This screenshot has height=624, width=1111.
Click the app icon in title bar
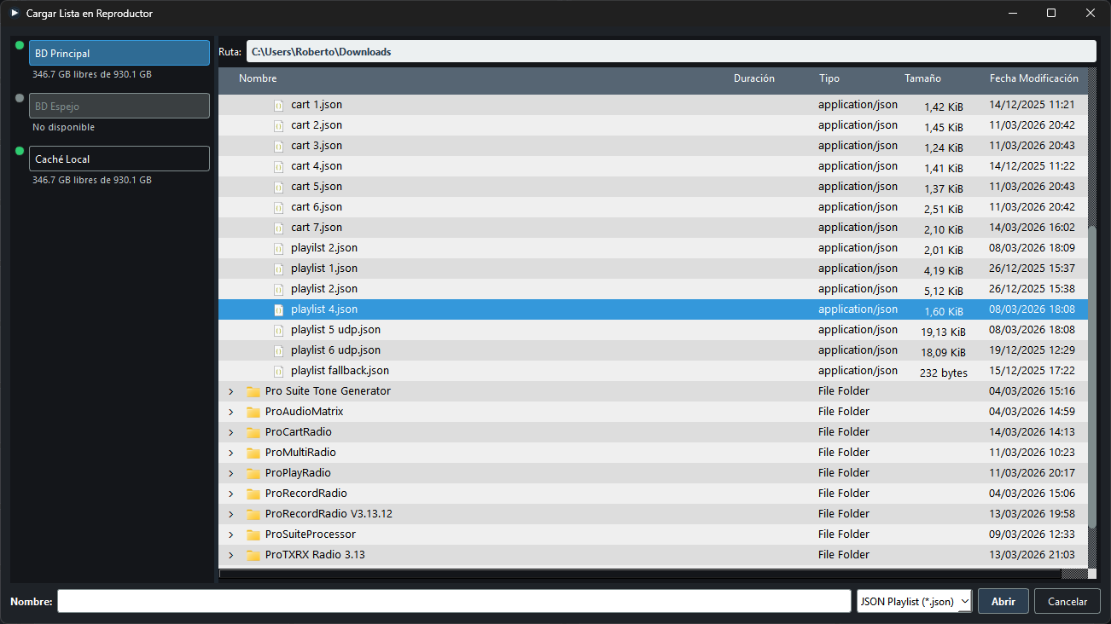pos(14,13)
